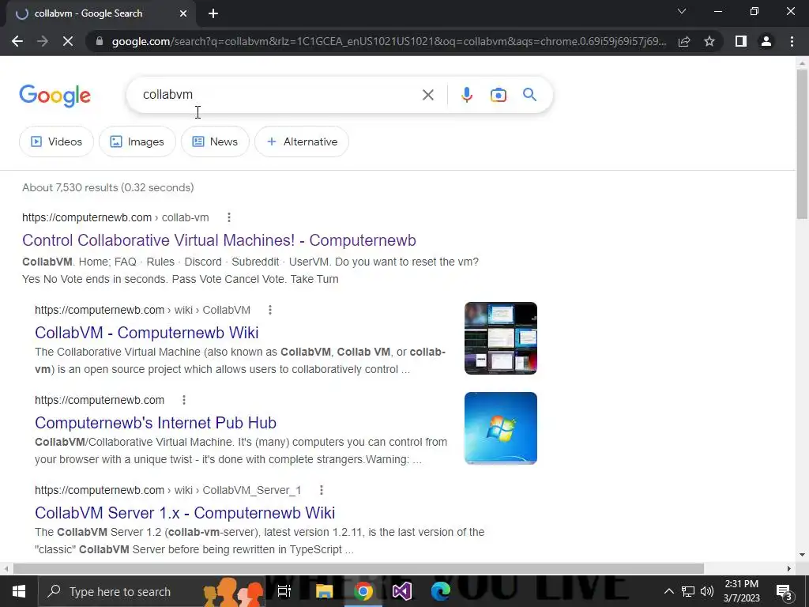Click the browser address bar URL

pyautogui.click(x=389, y=41)
